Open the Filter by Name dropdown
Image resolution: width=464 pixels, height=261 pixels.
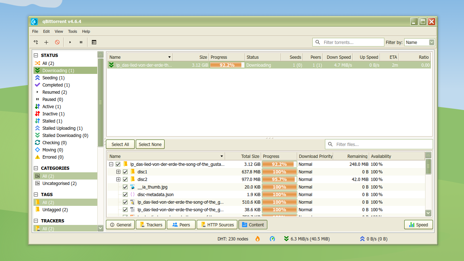coord(420,42)
